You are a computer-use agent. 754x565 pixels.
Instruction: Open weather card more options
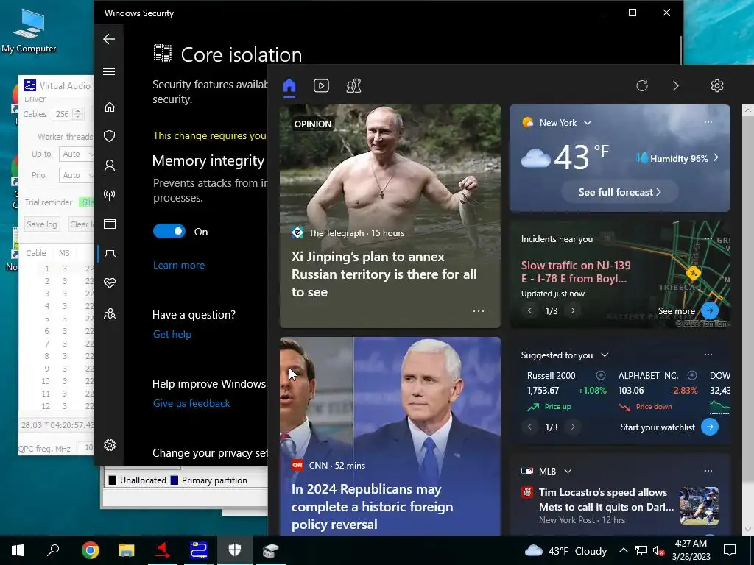click(708, 122)
